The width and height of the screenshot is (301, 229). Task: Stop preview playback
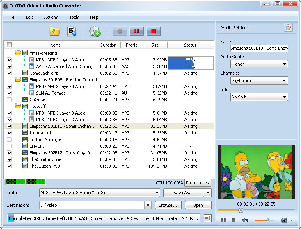click(234, 220)
